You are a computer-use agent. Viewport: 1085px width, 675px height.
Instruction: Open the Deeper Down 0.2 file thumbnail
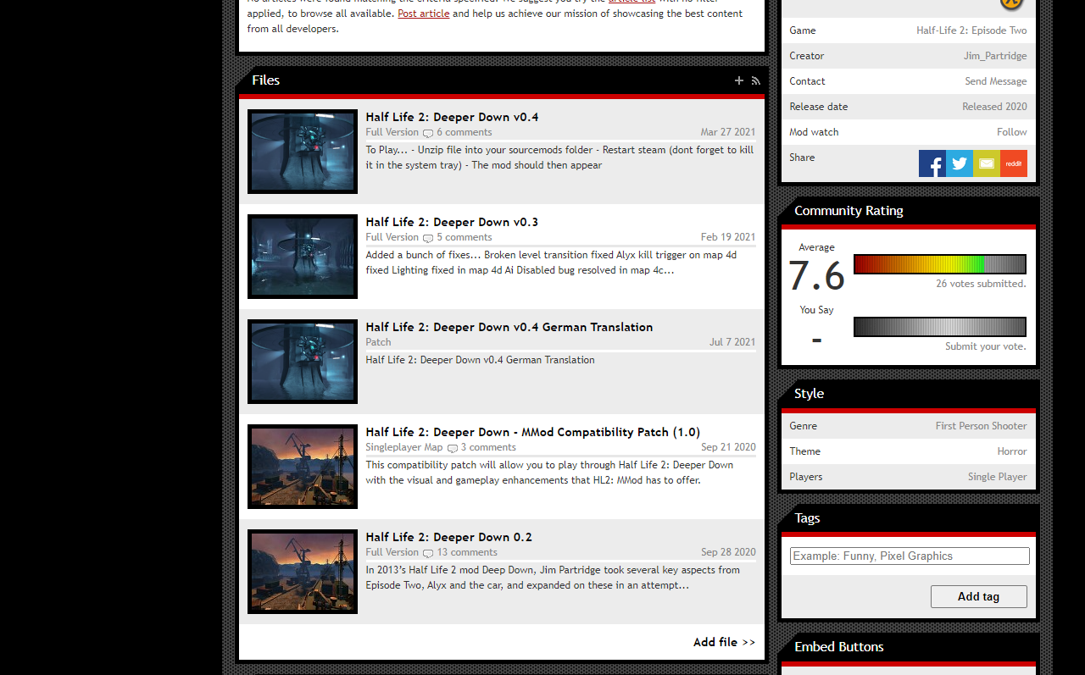click(x=303, y=572)
